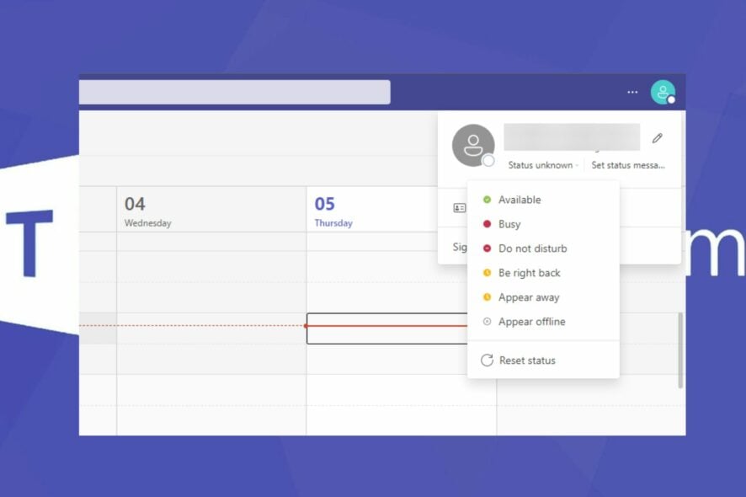Choose Set status message from the menu

point(628,165)
